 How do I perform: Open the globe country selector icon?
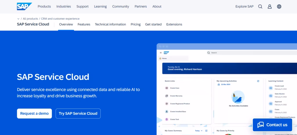(279, 7)
